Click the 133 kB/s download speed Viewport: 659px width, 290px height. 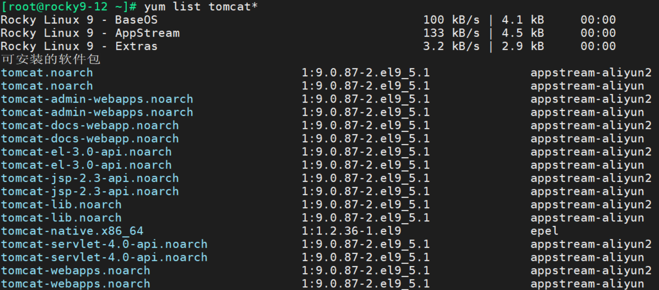click(x=451, y=33)
